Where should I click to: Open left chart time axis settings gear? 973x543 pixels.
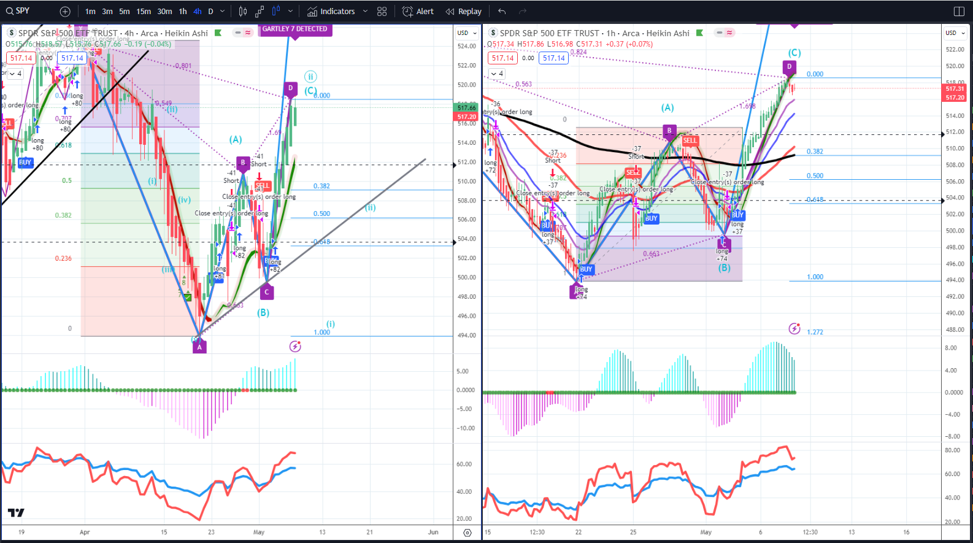click(x=467, y=533)
